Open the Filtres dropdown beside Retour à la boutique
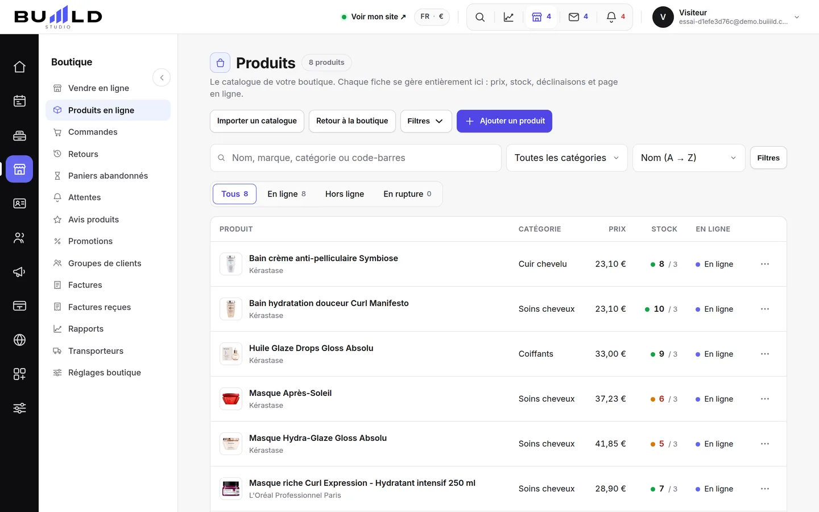The height and width of the screenshot is (512, 819). (x=426, y=121)
